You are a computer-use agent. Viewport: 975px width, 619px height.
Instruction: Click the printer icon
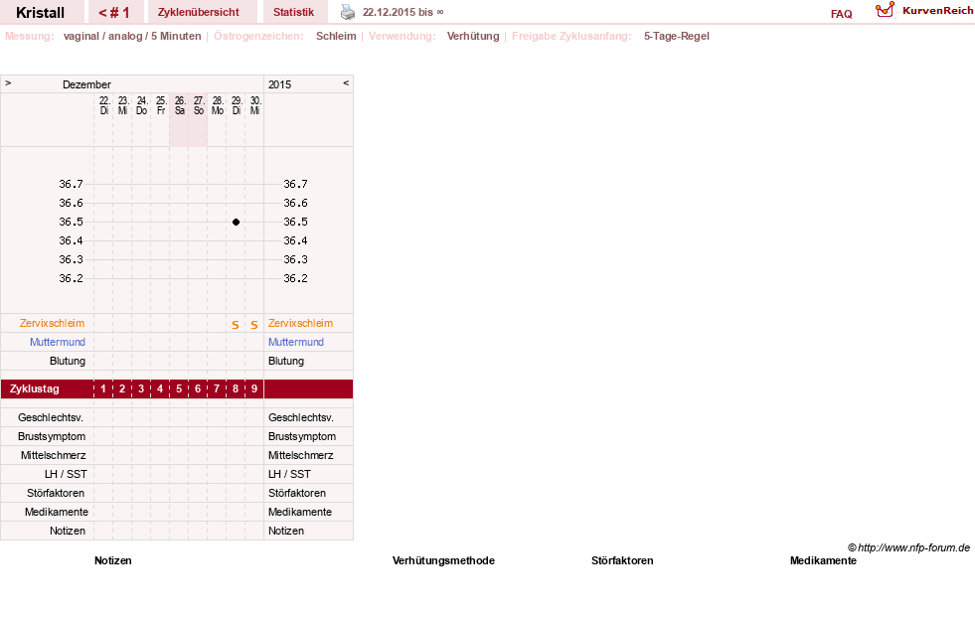coord(348,12)
